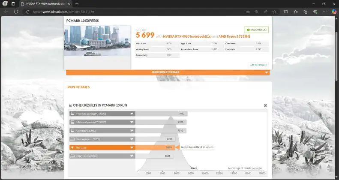This screenshot has width=339, height=180.
Task: Add page to favorites star icon
Action: (x=274, y=12)
